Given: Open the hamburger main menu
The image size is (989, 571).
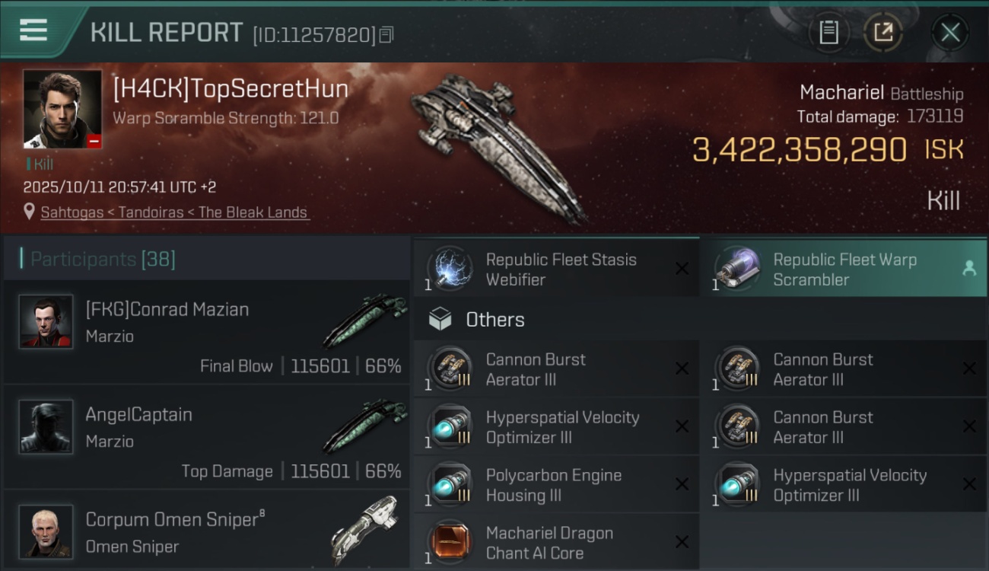Looking at the screenshot, I should pos(33,30).
